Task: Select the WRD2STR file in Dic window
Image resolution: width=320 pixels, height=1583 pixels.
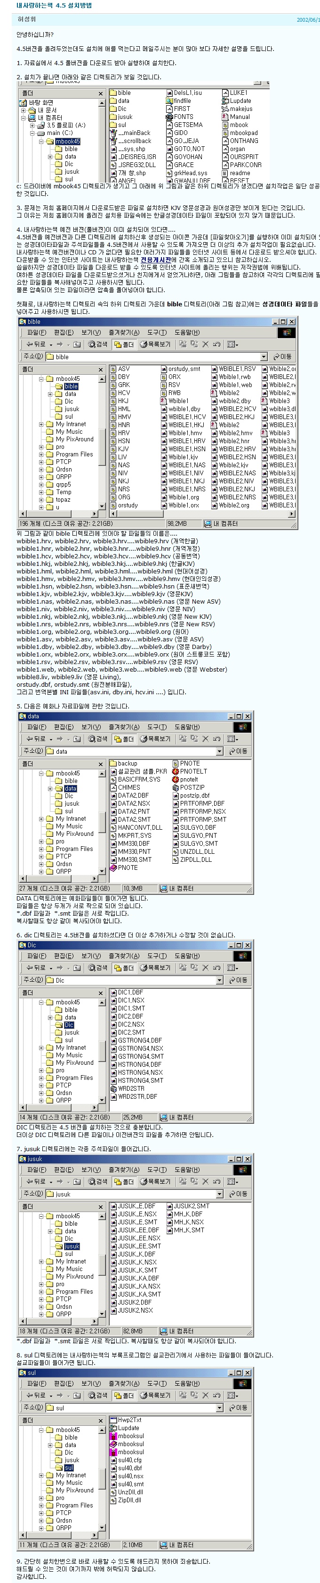Action: [x=127, y=1088]
